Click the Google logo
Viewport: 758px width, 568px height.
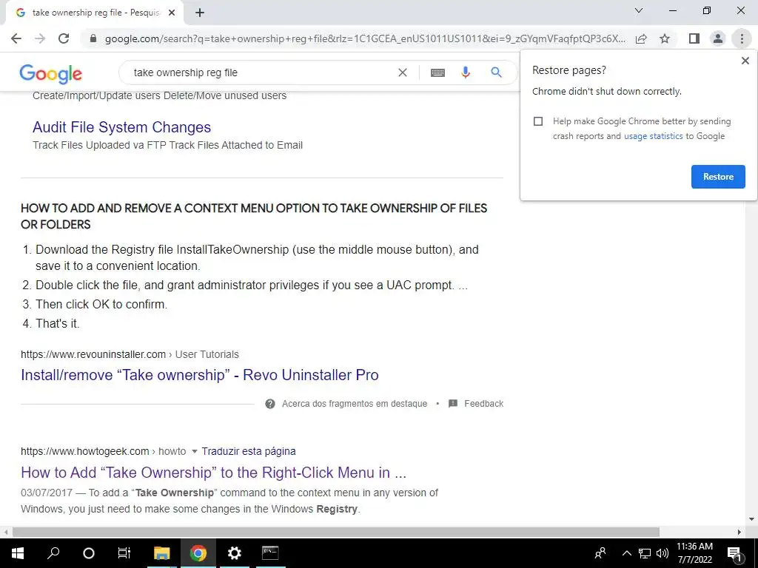click(51, 74)
